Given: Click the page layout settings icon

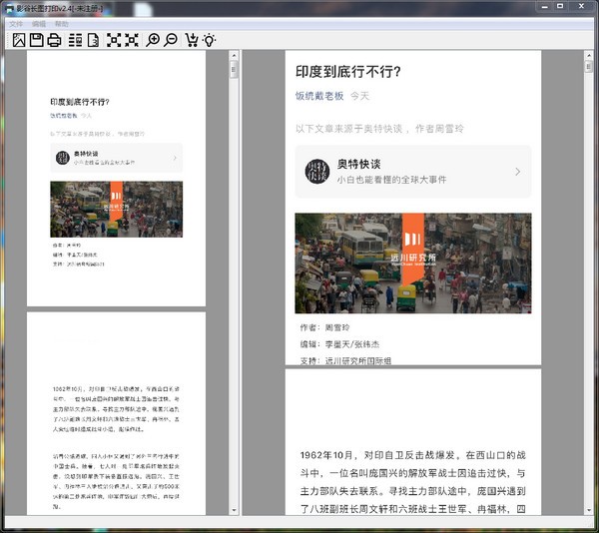Looking at the screenshot, I should coord(76,40).
